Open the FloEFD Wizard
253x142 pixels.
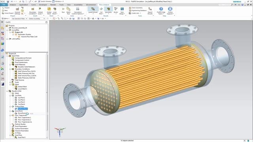[6, 8]
